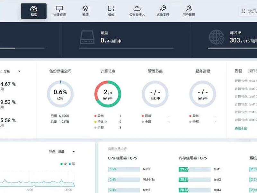257x193 pixels.
Task: Click the 备份存储空间 0.6% donut chart
Action: [x=60, y=94]
